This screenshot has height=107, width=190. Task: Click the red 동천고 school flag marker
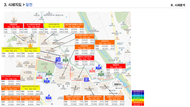92,71
